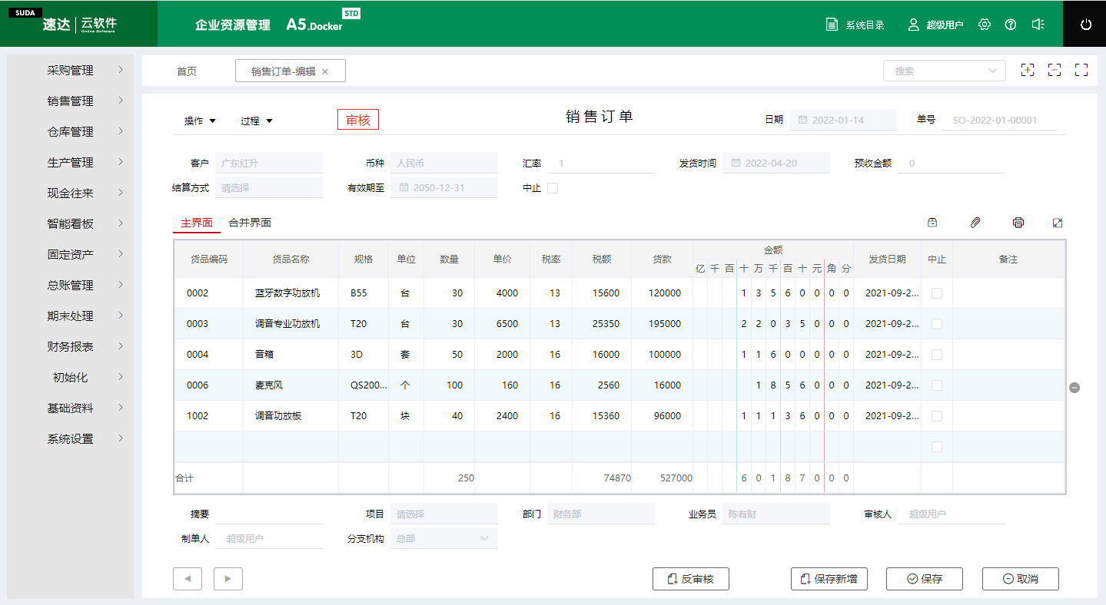Click the gray minus circle remove-row icon
Screen dimensions: 1106x605
tap(1075, 388)
